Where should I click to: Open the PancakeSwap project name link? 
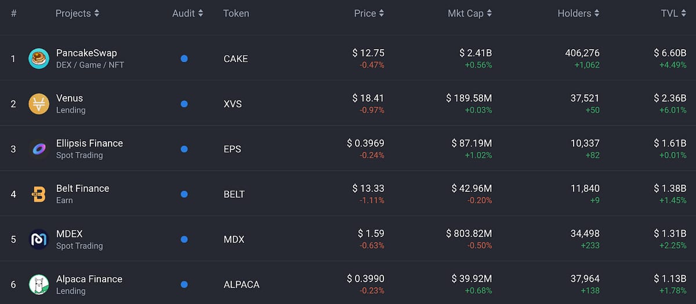[86, 53]
